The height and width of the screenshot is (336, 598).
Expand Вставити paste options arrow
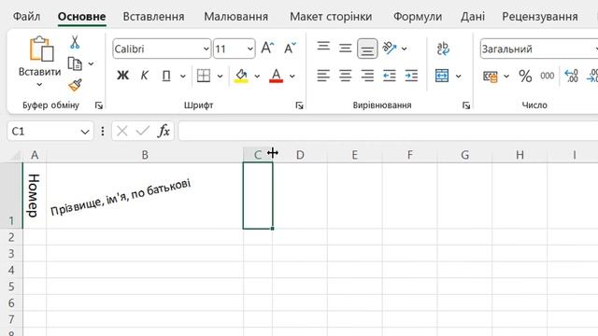point(39,85)
